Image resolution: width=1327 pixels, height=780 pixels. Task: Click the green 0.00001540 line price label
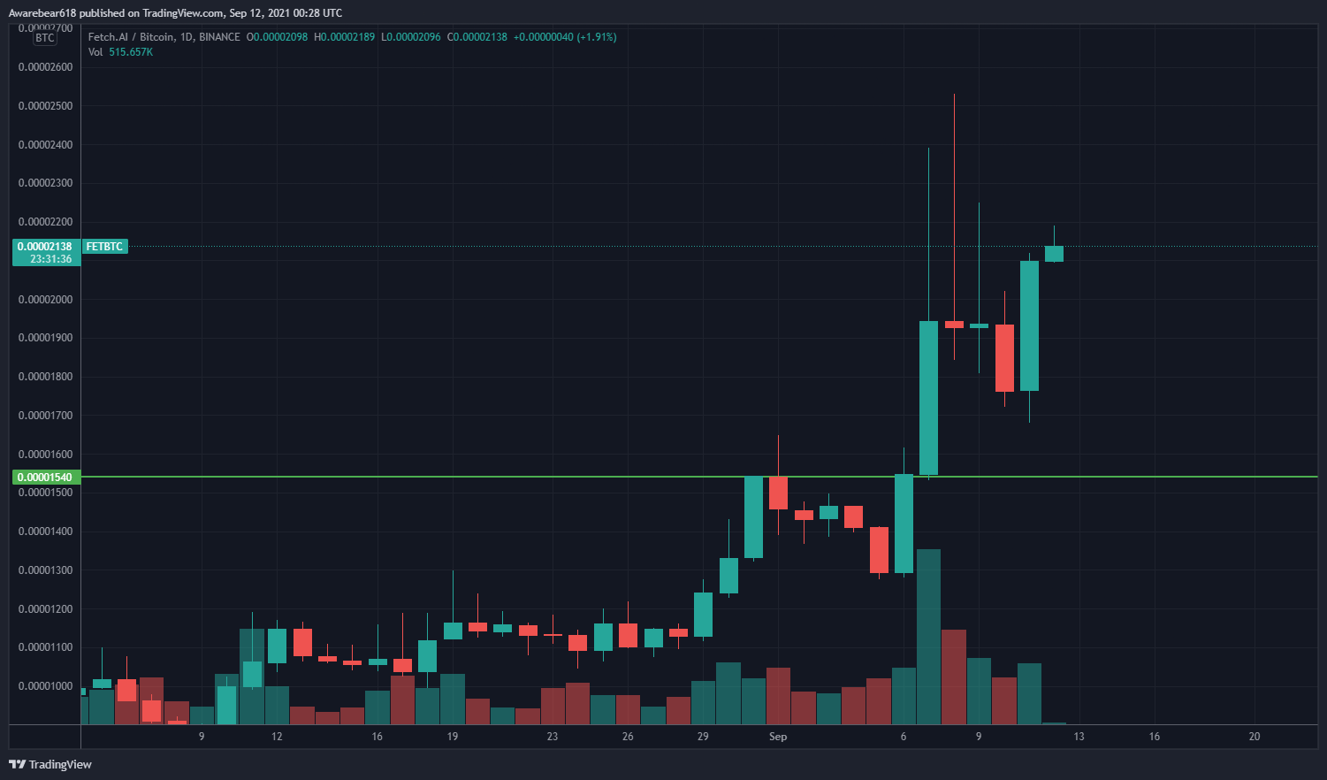pyautogui.click(x=45, y=478)
